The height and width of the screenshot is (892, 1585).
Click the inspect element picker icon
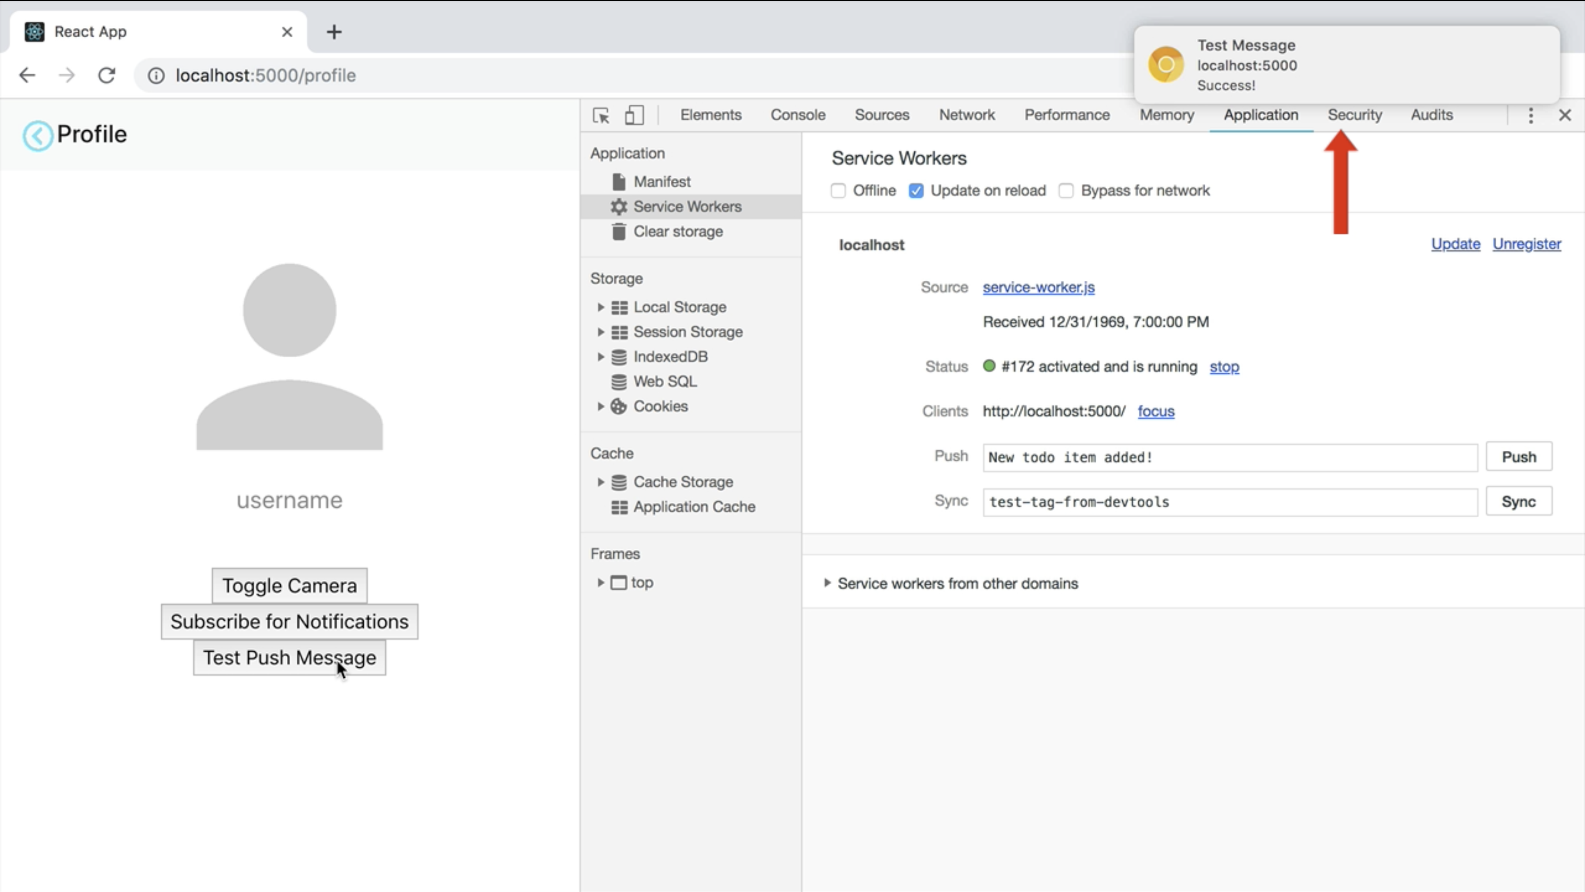[x=601, y=115]
